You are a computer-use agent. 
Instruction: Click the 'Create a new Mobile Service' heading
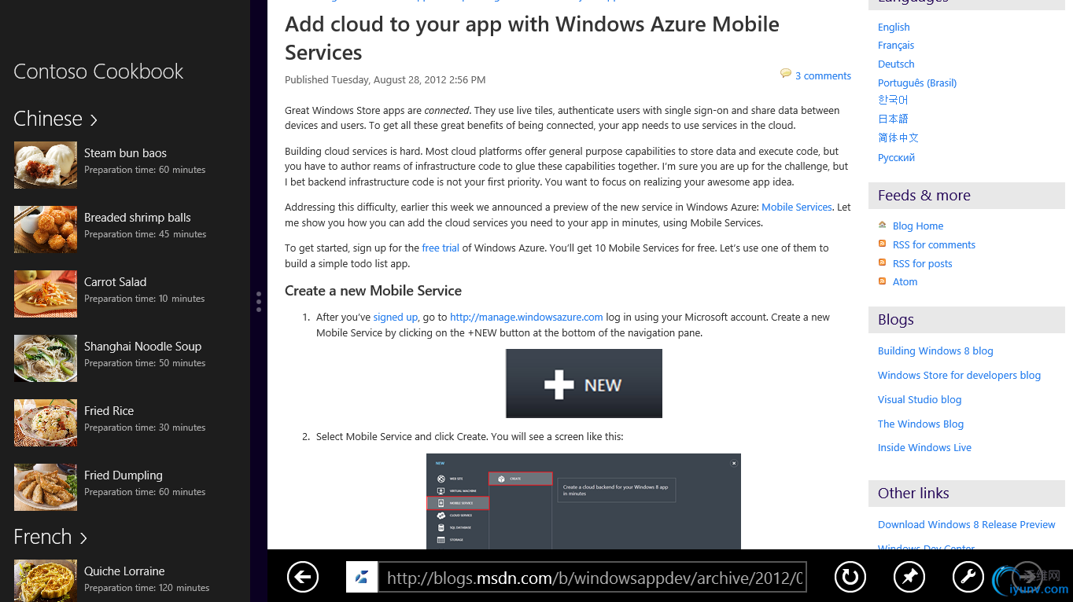[x=373, y=291]
